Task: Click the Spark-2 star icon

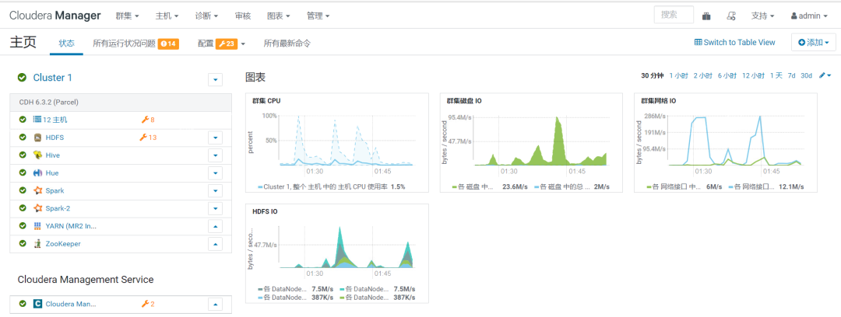Action: 37,208
